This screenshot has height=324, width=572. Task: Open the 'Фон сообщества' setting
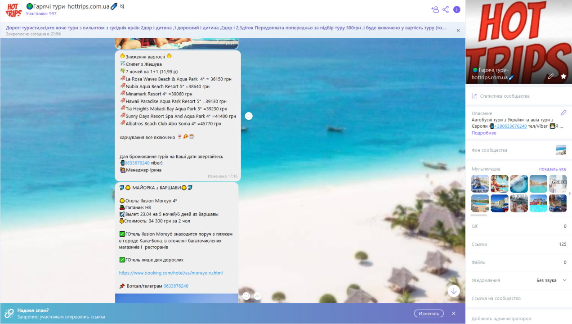tap(518, 150)
